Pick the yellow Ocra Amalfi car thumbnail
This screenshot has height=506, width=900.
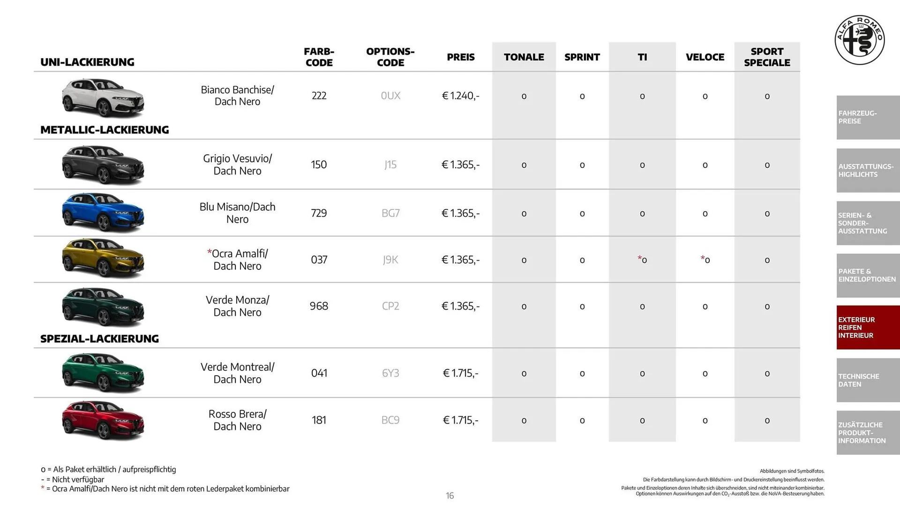point(103,259)
